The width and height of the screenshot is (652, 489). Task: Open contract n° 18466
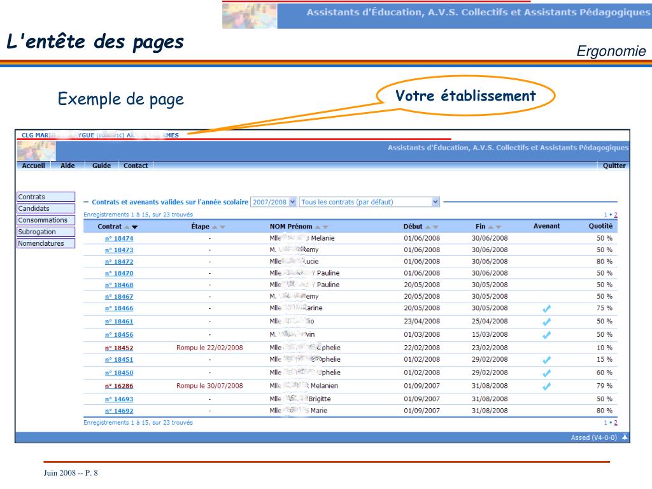point(119,308)
